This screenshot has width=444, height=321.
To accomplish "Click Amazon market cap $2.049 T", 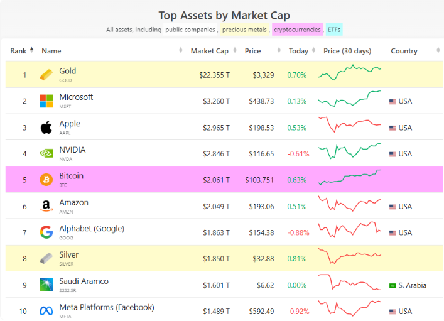I will (216, 207).
